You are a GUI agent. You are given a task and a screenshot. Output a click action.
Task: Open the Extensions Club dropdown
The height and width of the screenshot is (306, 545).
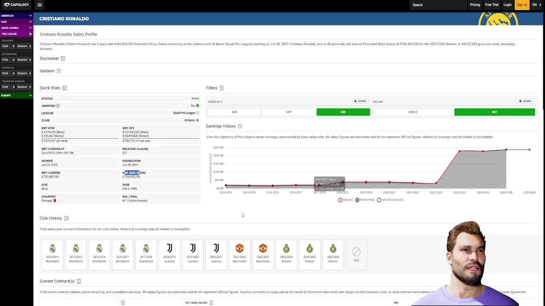pos(8,59)
